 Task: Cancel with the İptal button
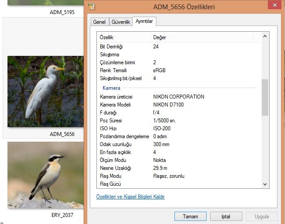coord(226,216)
